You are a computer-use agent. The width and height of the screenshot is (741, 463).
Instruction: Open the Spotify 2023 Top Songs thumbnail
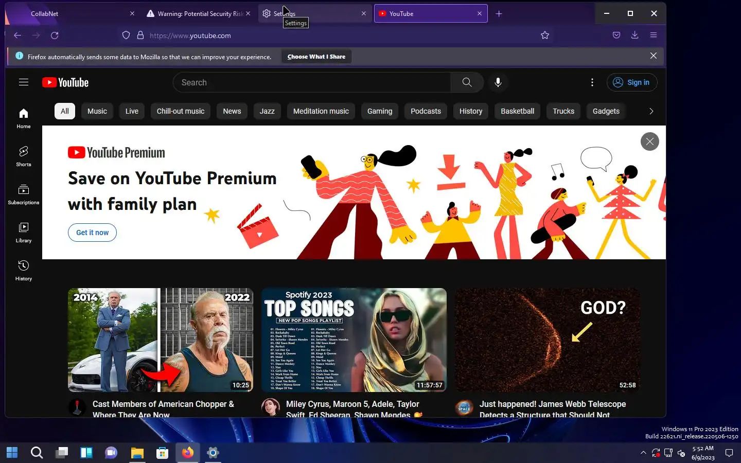pos(354,340)
